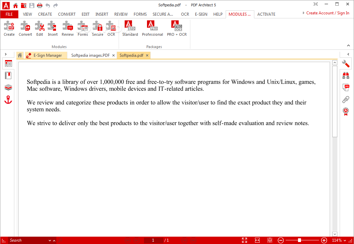
Task: Switch to the E-SIGN ribbon tab
Action: [x=201, y=14]
